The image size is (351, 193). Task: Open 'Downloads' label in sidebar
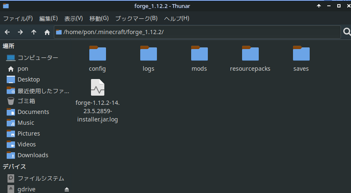33,155
